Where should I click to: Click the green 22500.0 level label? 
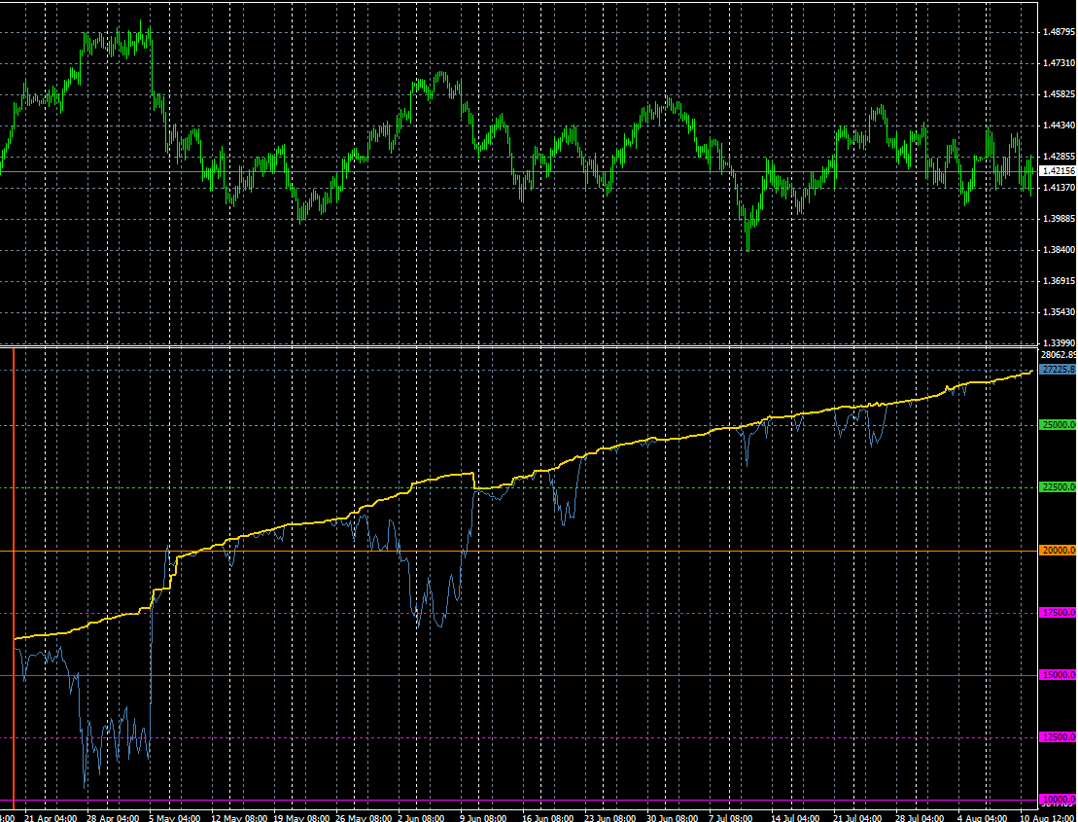click(x=1058, y=487)
